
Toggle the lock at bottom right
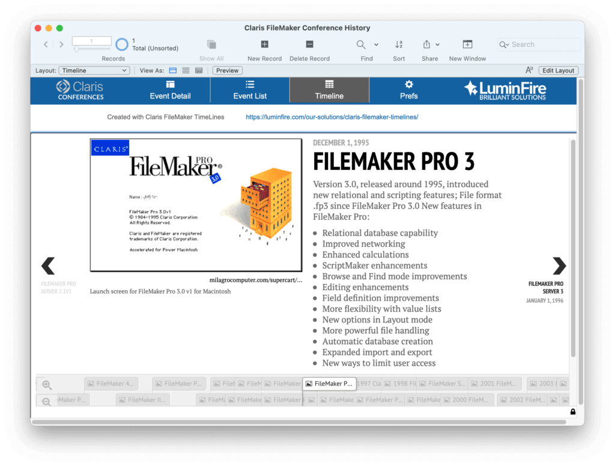[573, 411]
